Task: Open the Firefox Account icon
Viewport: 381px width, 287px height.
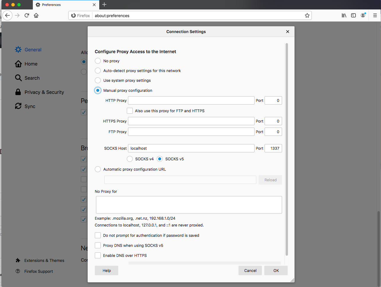Action: click(363, 15)
